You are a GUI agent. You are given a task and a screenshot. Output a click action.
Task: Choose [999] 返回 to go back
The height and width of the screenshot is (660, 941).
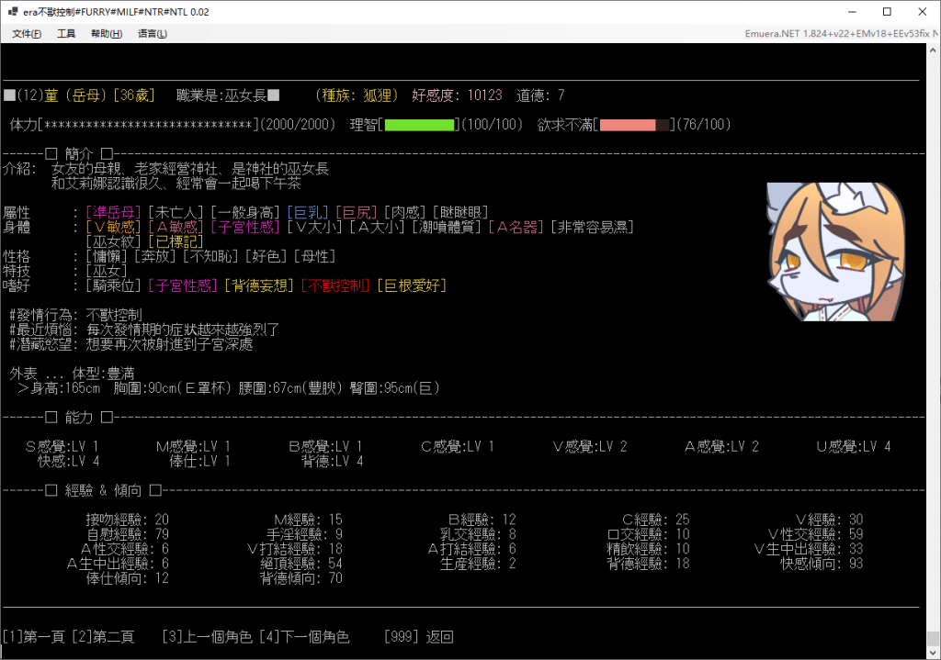[419, 637]
